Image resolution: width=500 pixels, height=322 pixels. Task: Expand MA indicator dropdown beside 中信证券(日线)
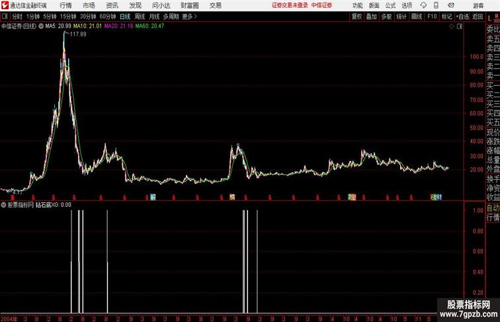tap(41, 26)
